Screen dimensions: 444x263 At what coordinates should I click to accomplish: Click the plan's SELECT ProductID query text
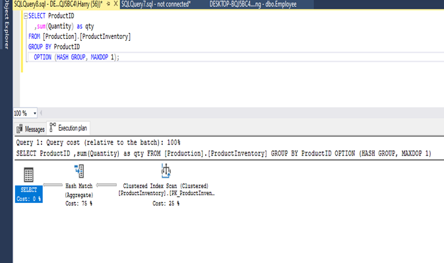click(x=224, y=154)
